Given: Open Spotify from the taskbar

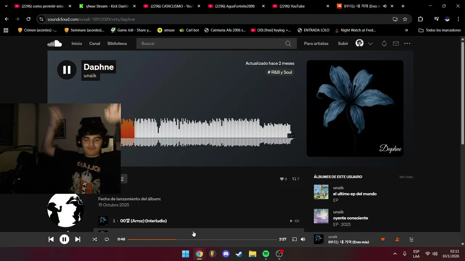Looking at the screenshot, I should click(x=266, y=254).
